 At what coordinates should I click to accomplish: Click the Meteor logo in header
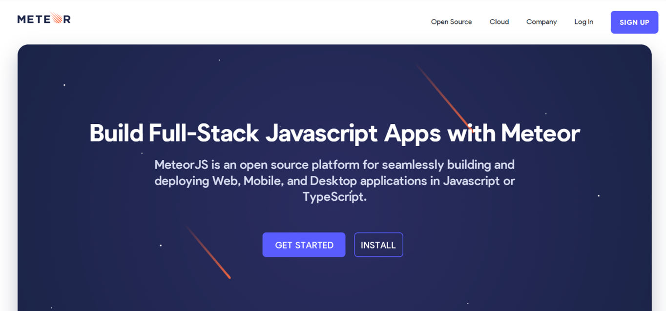click(x=44, y=19)
